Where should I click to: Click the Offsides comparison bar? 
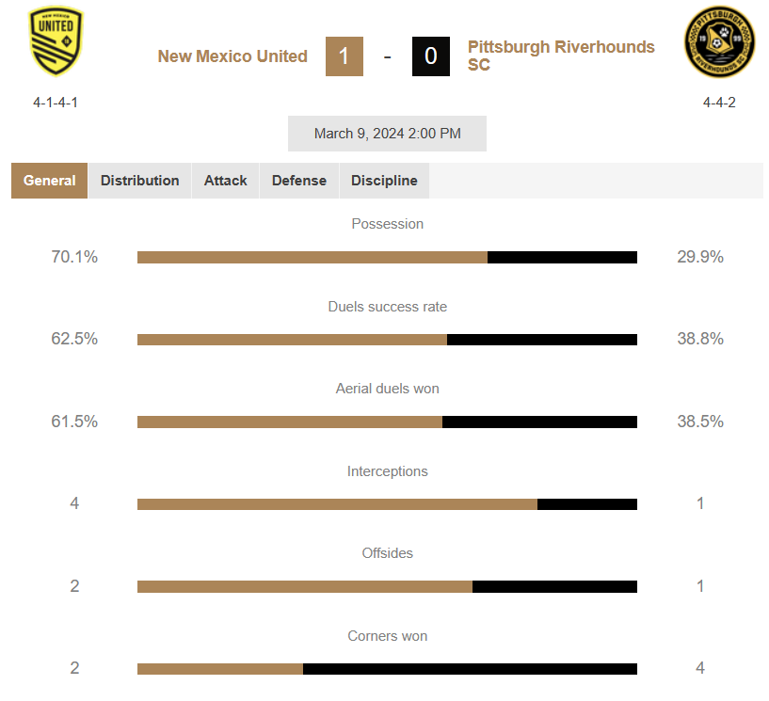(x=387, y=587)
